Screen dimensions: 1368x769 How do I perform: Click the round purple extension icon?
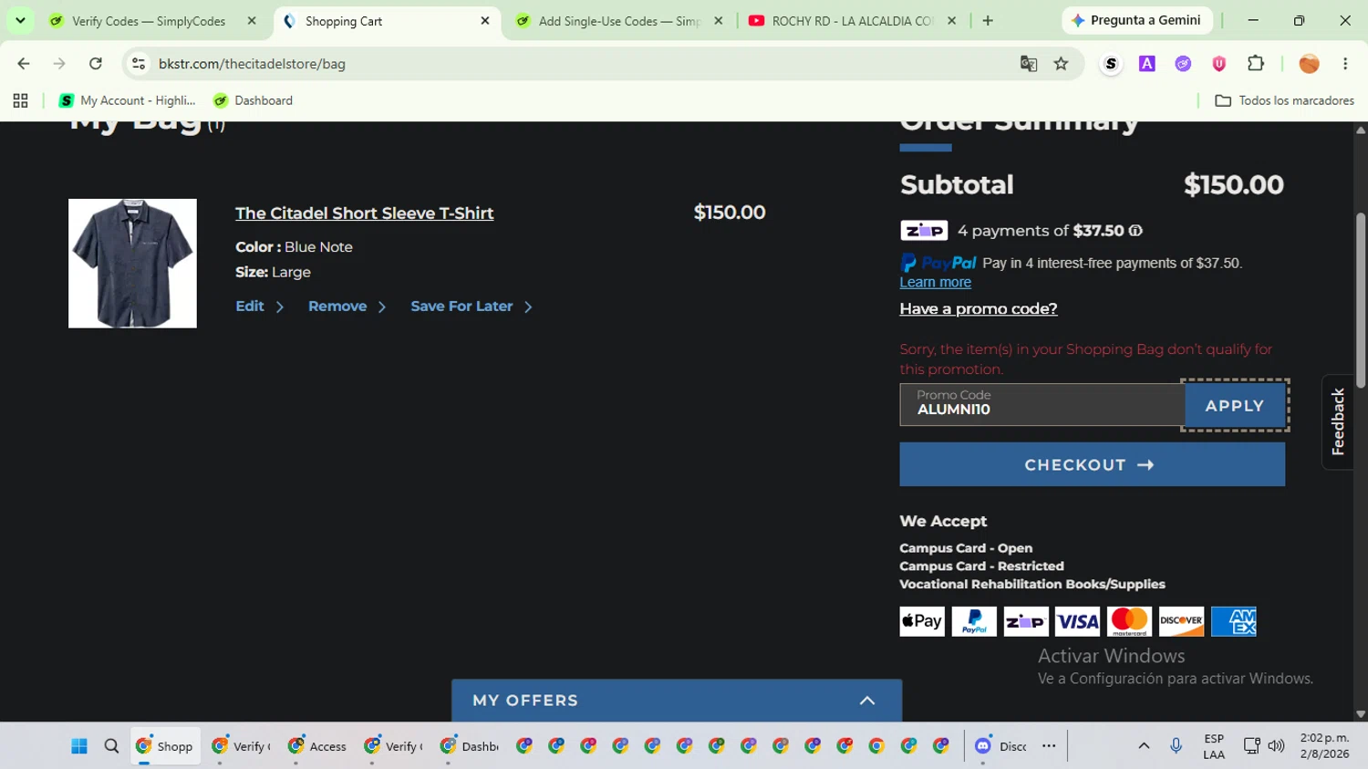click(1183, 64)
